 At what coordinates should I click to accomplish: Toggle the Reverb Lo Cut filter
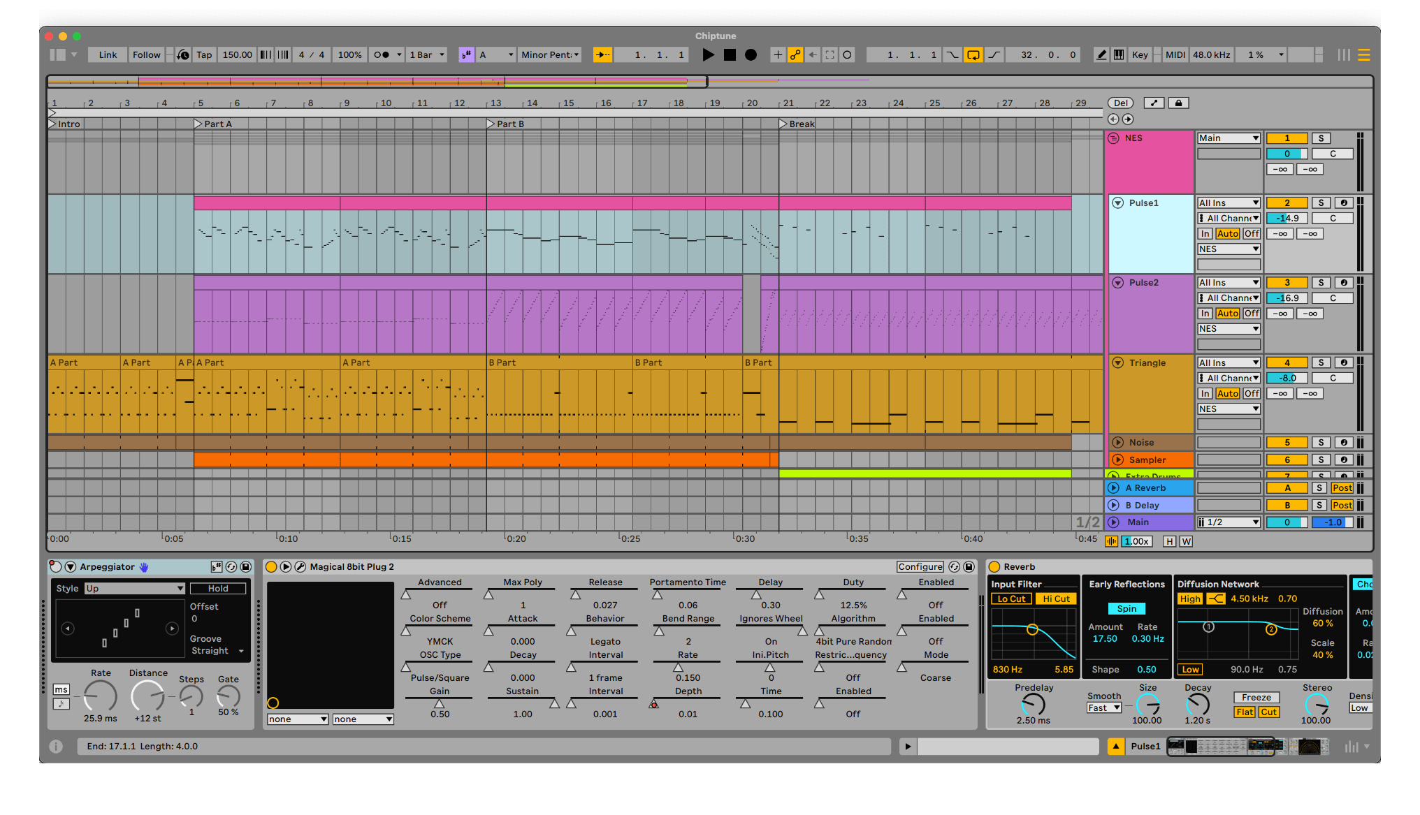[x=1010, y=599]
